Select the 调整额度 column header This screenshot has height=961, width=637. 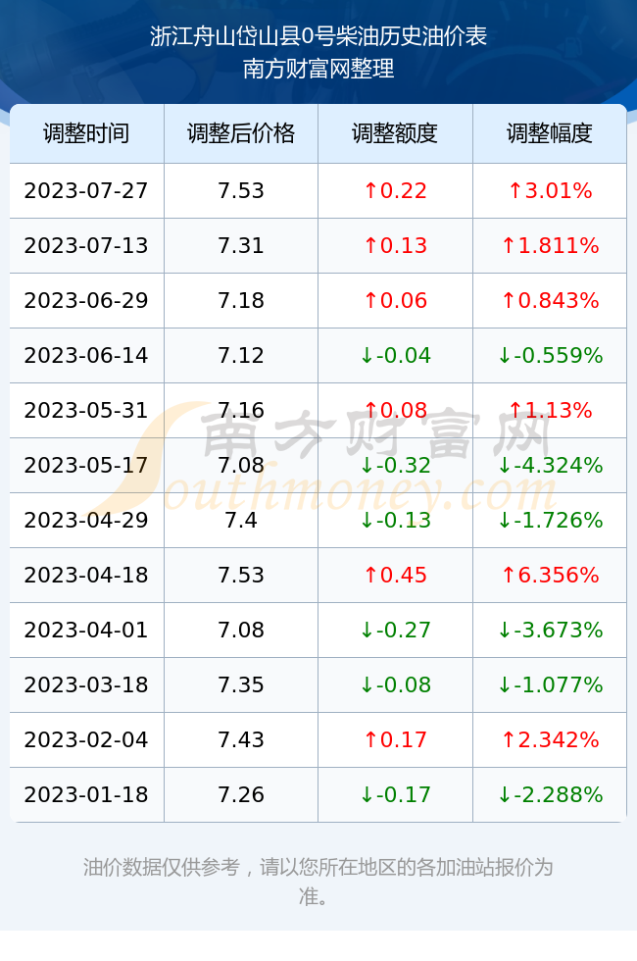(x=395, y=133)
